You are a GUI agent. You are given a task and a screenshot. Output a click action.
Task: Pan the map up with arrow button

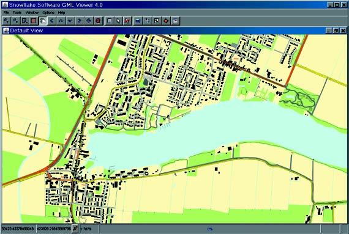(x=61, y=21)
